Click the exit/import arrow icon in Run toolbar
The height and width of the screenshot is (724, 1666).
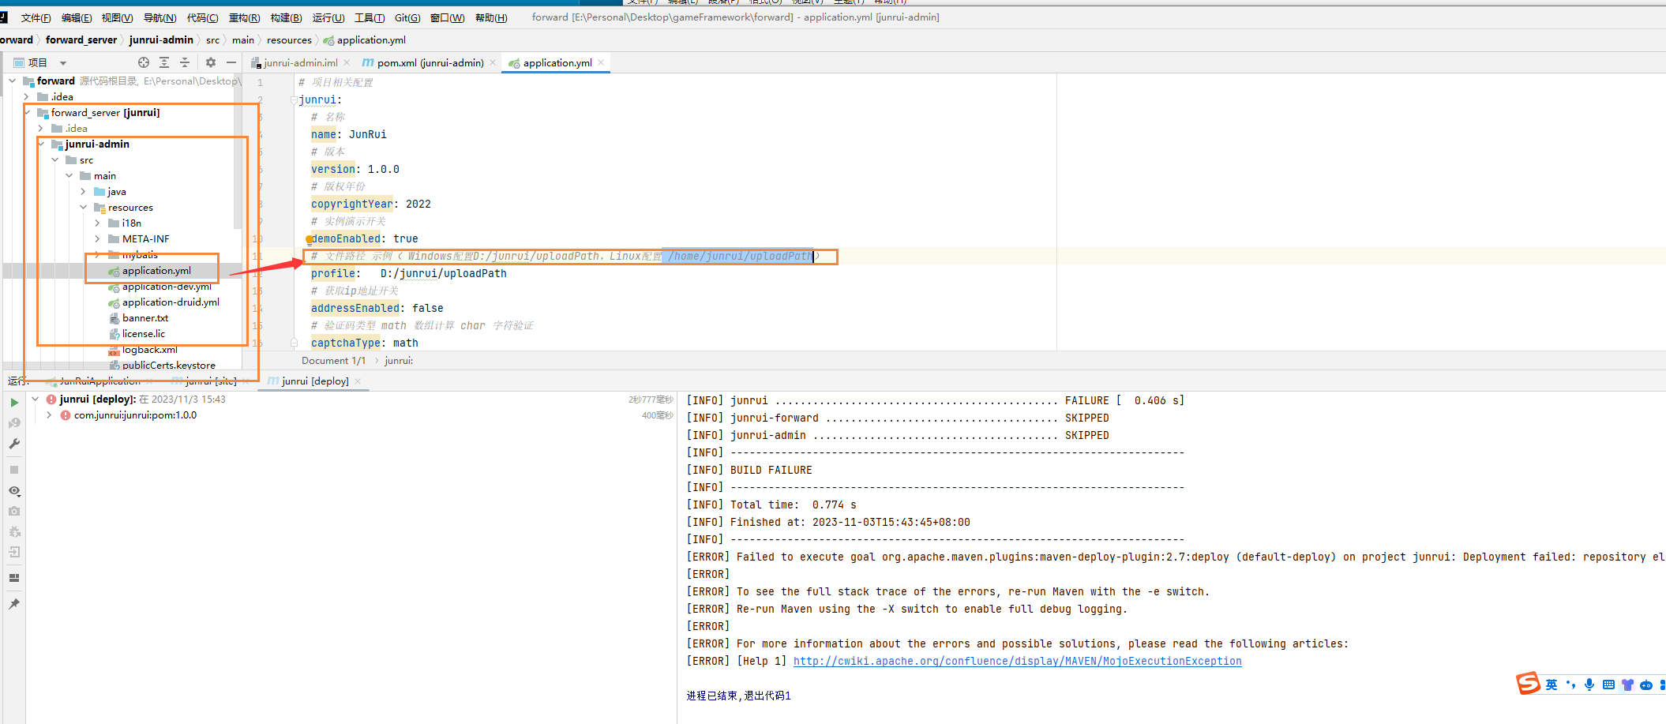tap(14, 552)
